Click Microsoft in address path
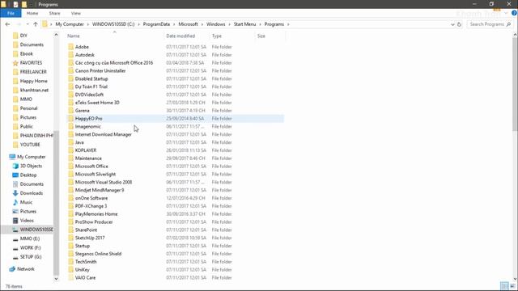Viewport: 518px width, 291px height. (188, 24)
